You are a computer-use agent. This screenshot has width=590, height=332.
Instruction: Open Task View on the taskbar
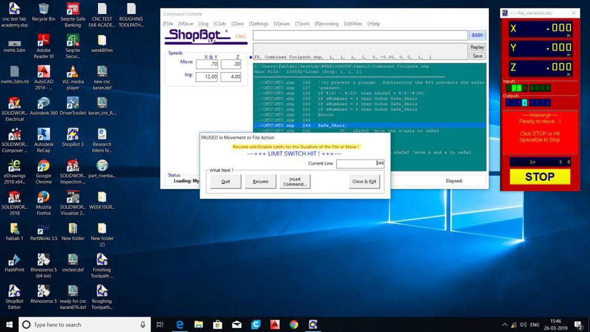click(x=160, y=325)
